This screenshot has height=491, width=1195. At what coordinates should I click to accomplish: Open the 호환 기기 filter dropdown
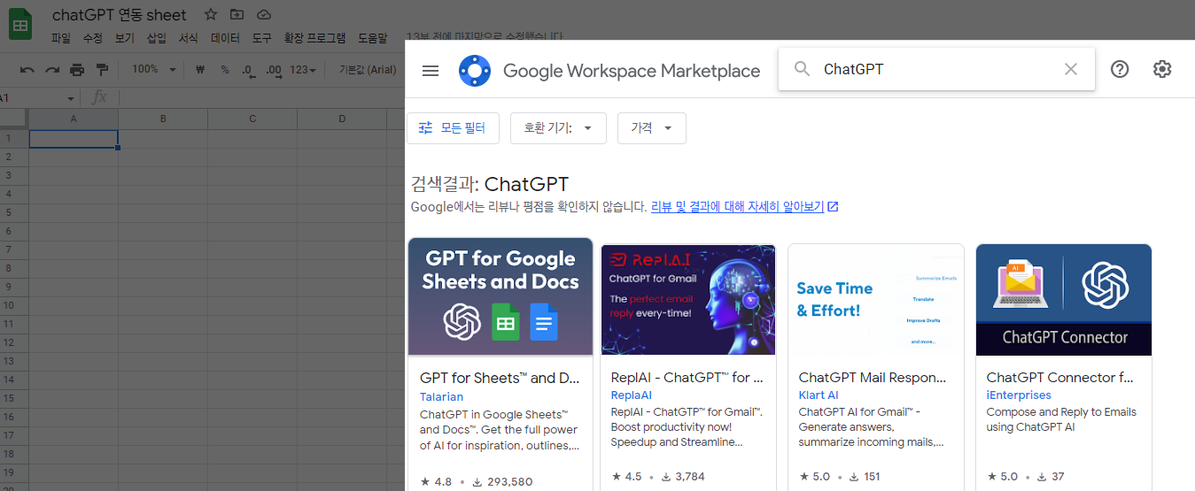(x=558, y=128)
